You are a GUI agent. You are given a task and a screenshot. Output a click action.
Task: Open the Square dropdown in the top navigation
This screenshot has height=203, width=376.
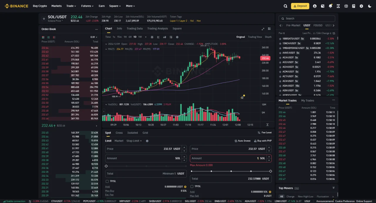[115, 6]
